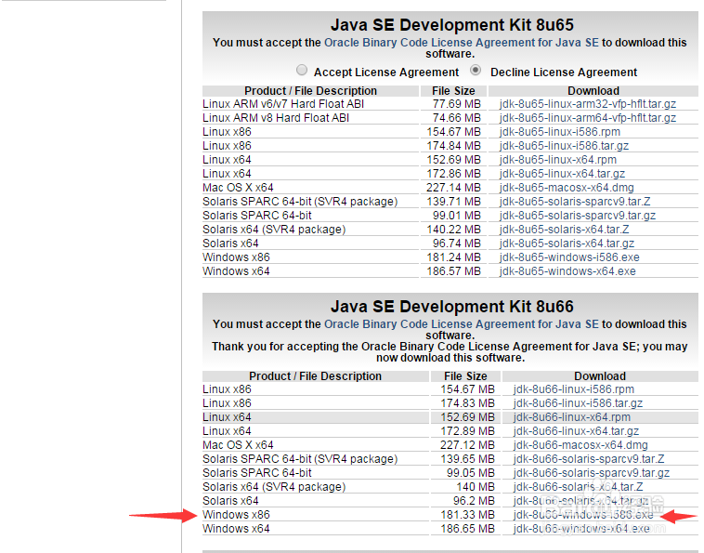Download jdk-8u66-solaris-sparcv9.tar.gz
The image size is (704, 553).
592,473
